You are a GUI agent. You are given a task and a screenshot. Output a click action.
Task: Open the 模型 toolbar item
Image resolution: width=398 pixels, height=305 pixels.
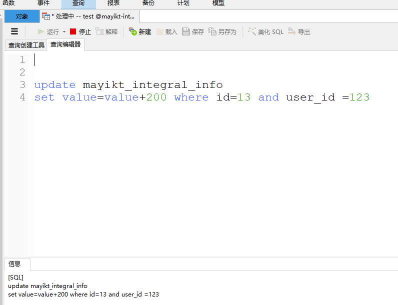[x=218, y=3]
